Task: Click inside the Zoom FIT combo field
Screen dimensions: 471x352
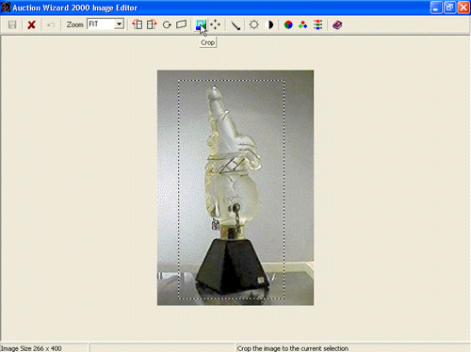Action: pyautogui.click(x=101, y=24)
